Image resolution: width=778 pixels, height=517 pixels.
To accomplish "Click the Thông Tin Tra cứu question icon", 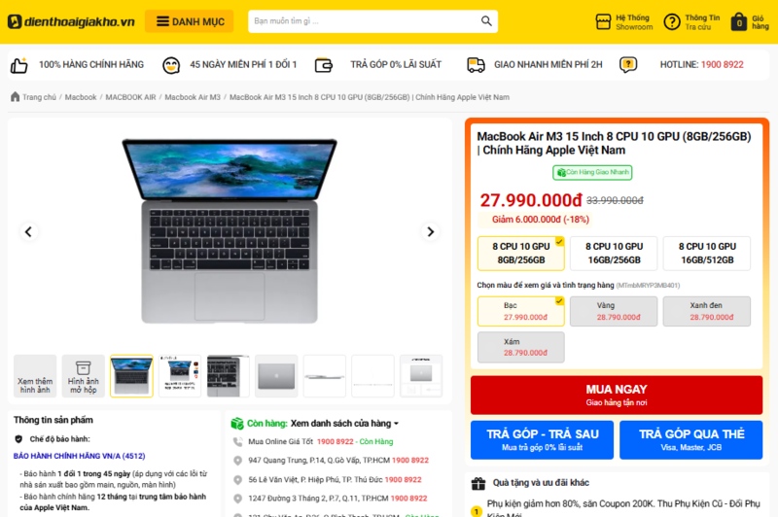I will (x=672, y=21).
